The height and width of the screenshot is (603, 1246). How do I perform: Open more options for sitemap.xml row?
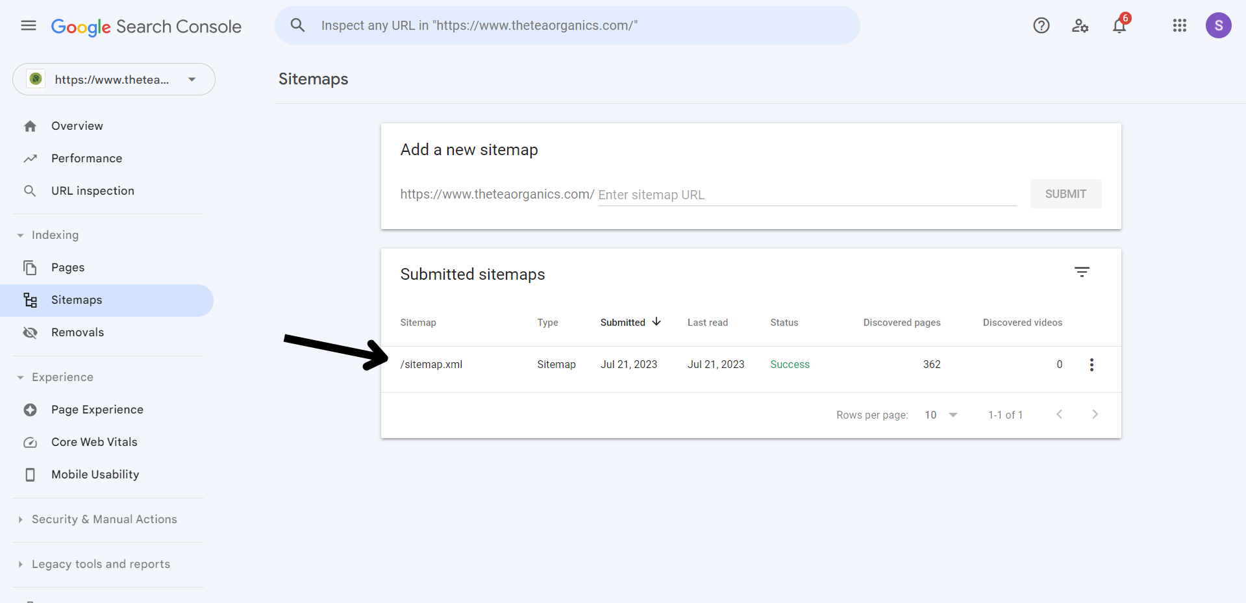[x=1091, y=365]
